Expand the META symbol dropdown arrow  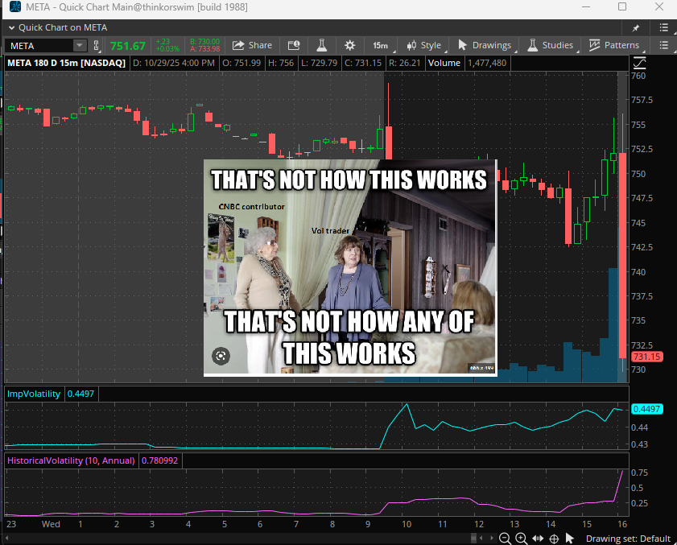click(x=80, y=45)
